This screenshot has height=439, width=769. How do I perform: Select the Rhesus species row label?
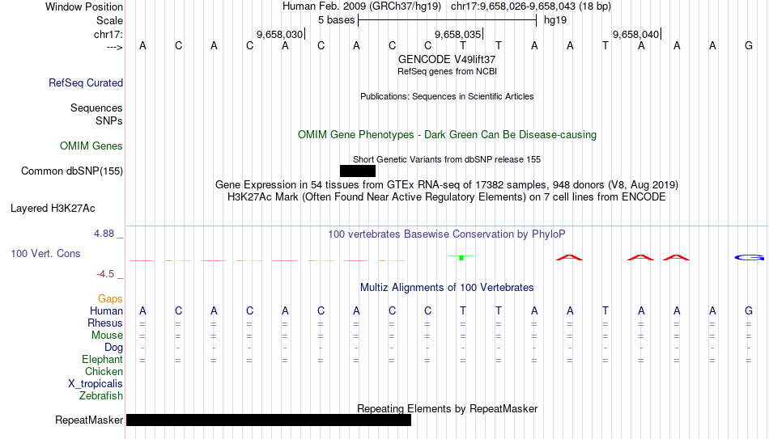click(105, 323)
